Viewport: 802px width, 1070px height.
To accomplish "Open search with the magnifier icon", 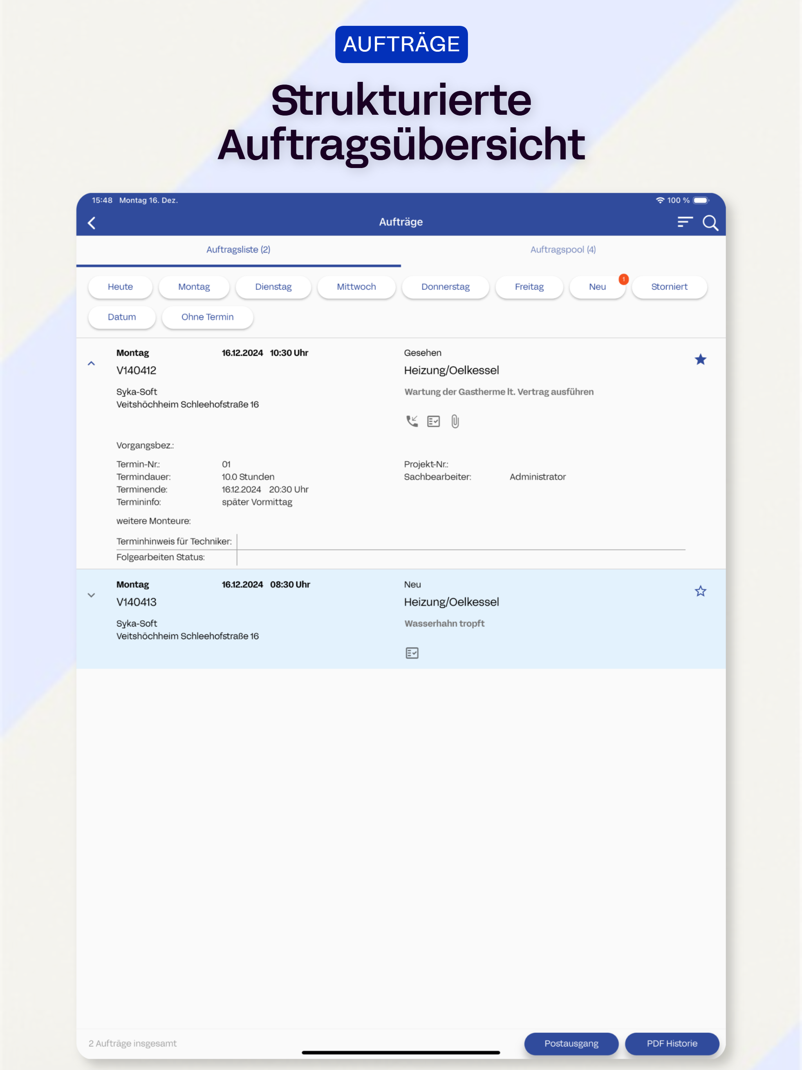I will tap(710, 222).
